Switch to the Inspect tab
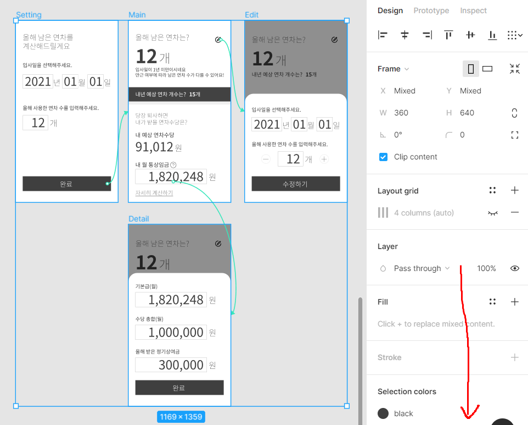This screenshot has height=425, width=528. pos(473,10)
